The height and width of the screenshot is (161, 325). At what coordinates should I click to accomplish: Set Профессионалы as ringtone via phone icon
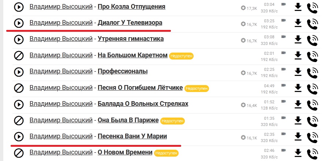pos(312,72)
